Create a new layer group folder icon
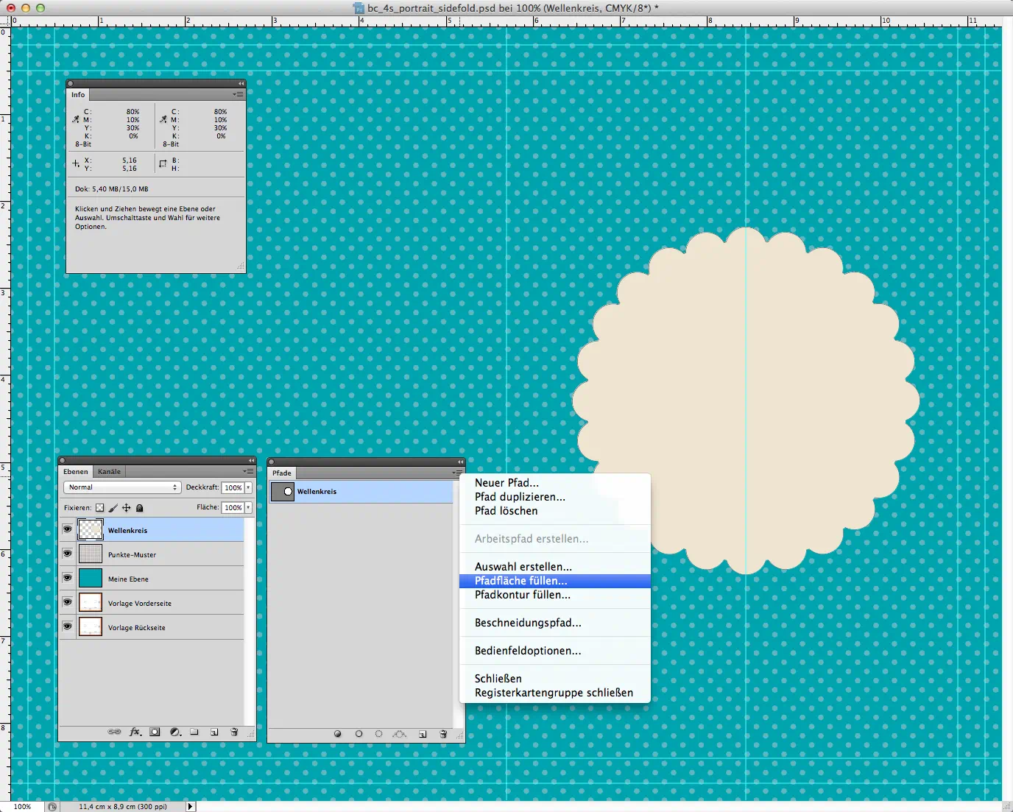The width and height of the screenshot is (1013, 812). (194, 732)
